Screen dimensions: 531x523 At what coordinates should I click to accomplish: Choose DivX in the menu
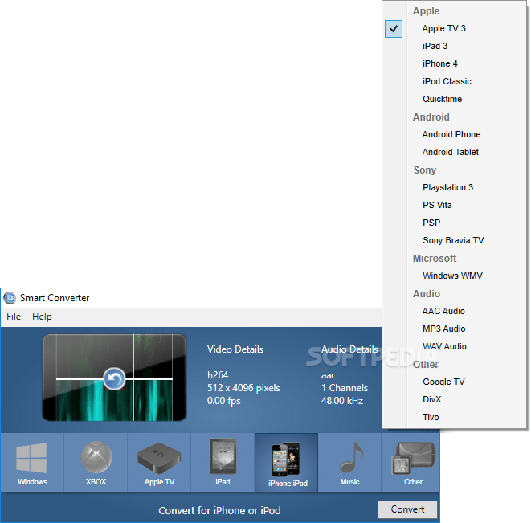[454, 399]
